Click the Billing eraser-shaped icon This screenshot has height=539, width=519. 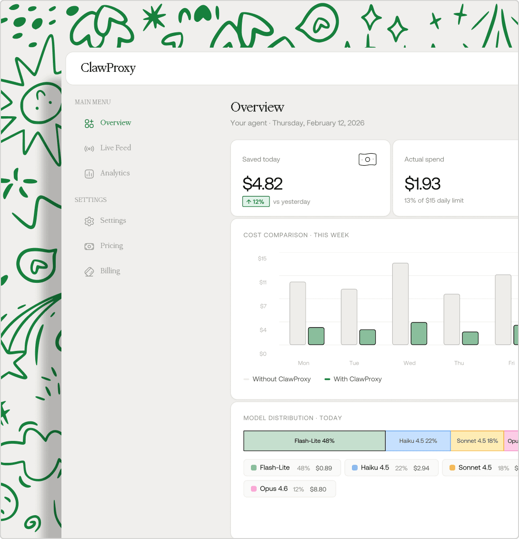pyautogui.click(x=89, y=271)
